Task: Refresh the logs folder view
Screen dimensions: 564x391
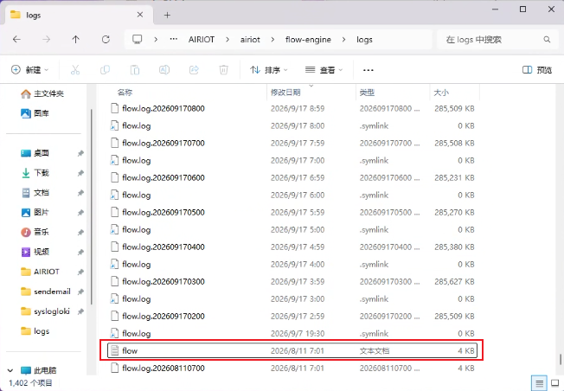Action: click(x=106, y=39)
